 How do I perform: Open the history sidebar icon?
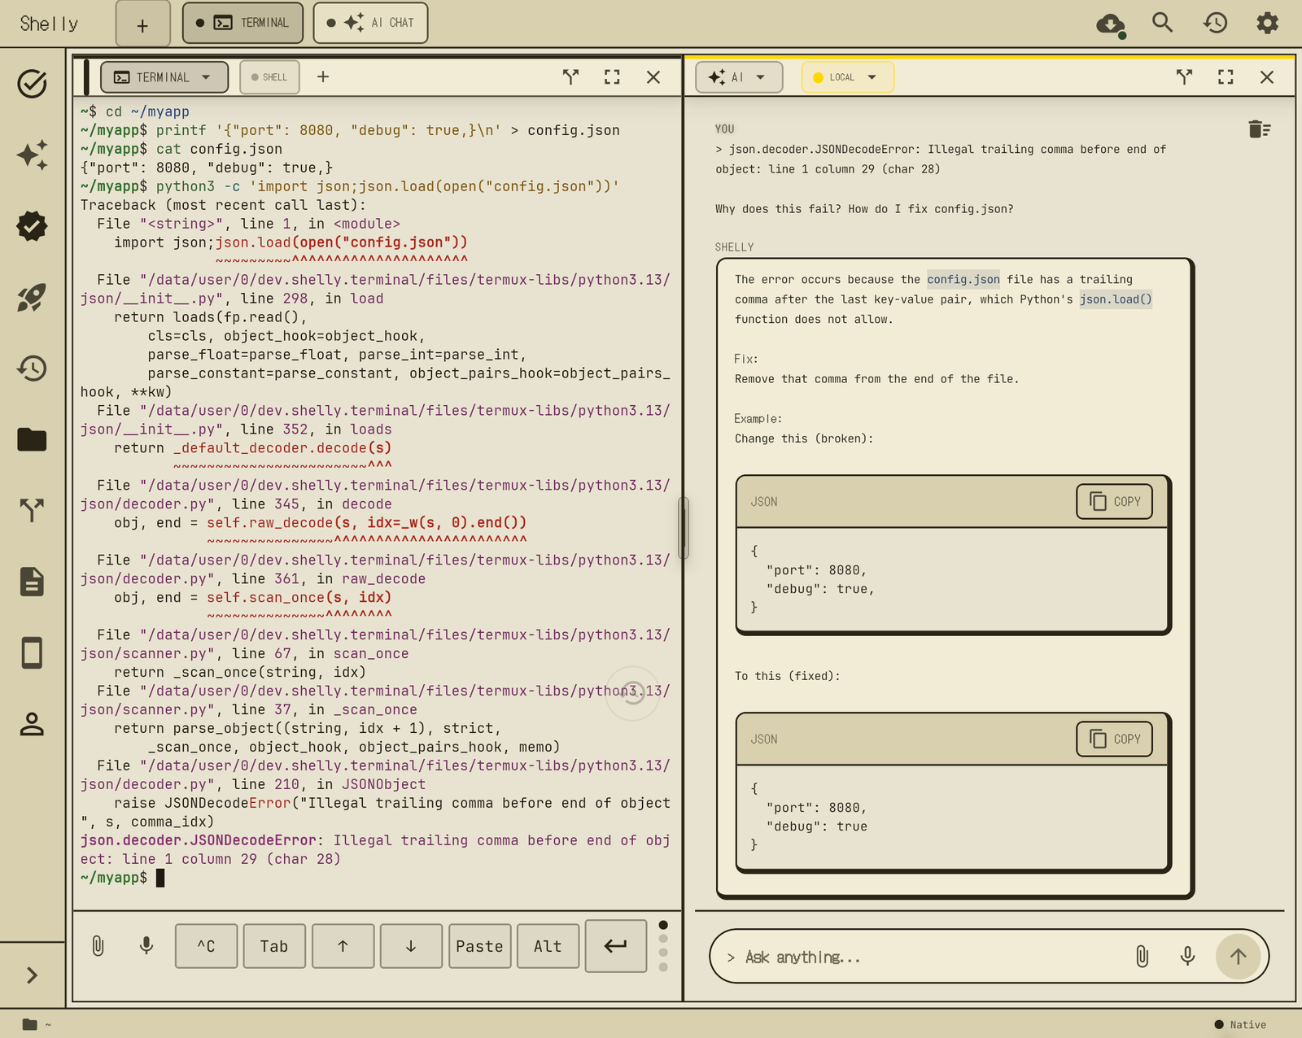click(x=32, y=369)
